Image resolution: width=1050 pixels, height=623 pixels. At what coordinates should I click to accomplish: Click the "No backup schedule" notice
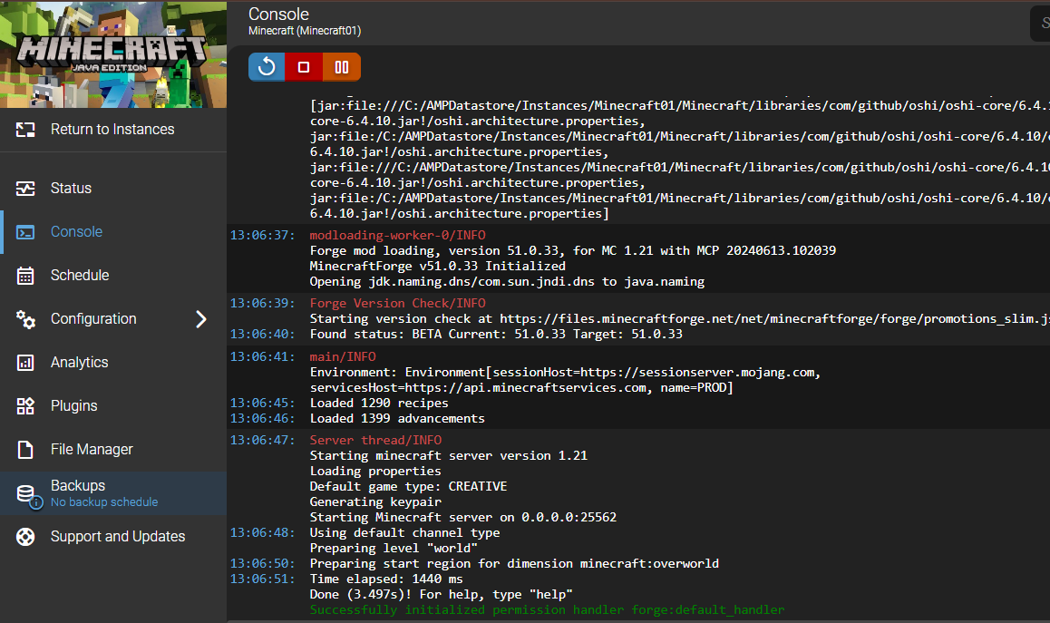[104, 502]
